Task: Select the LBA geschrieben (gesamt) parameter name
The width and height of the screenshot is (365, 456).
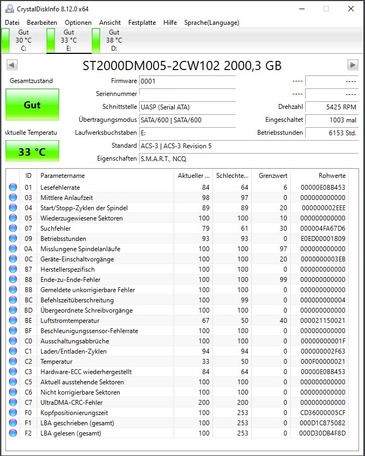Action: [77, 423]
